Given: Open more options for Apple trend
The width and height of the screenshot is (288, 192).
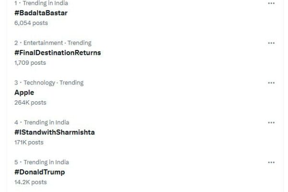Looking at the screenshot, I should [271, 83].
